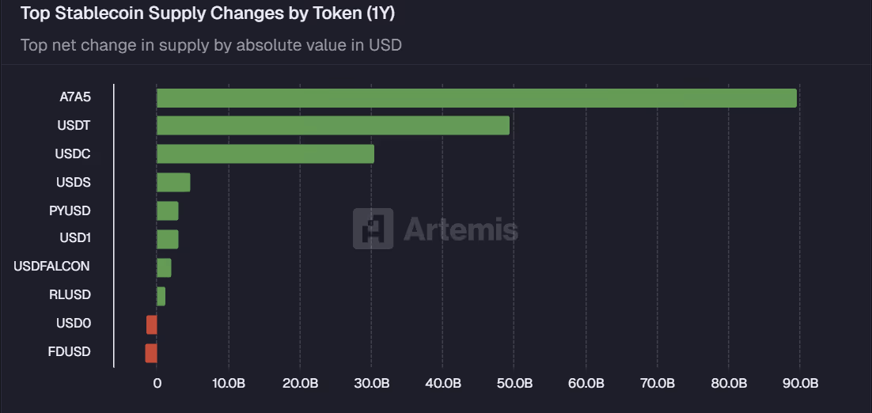Click the chart subtitle about net change
The image size is (872, 413).
210,45
